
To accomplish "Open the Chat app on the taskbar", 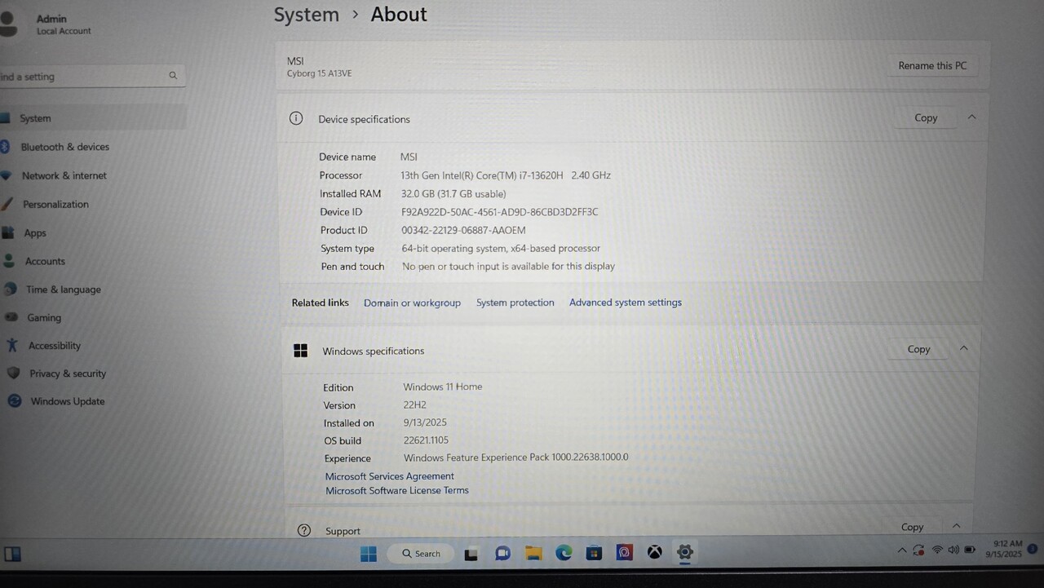I will point(502,553).
